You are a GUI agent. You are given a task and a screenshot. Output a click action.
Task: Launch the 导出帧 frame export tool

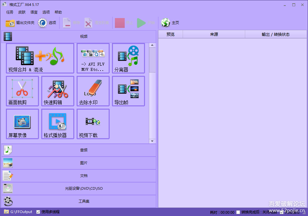[x=128, y=91]
